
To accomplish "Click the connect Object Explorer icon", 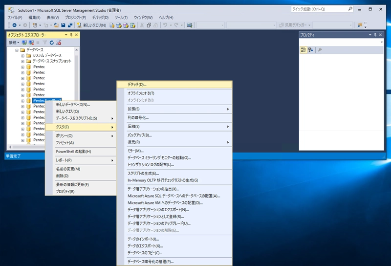I will [24, 43].
